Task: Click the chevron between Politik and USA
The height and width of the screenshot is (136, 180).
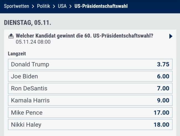Action: [x=54, y=6]
